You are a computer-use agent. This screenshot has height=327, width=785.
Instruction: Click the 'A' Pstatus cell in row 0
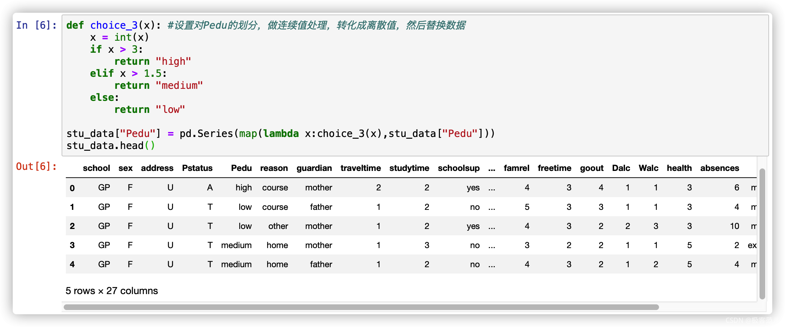(210, 188)
